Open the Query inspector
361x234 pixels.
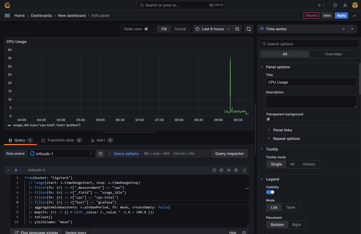click(229, 153)
